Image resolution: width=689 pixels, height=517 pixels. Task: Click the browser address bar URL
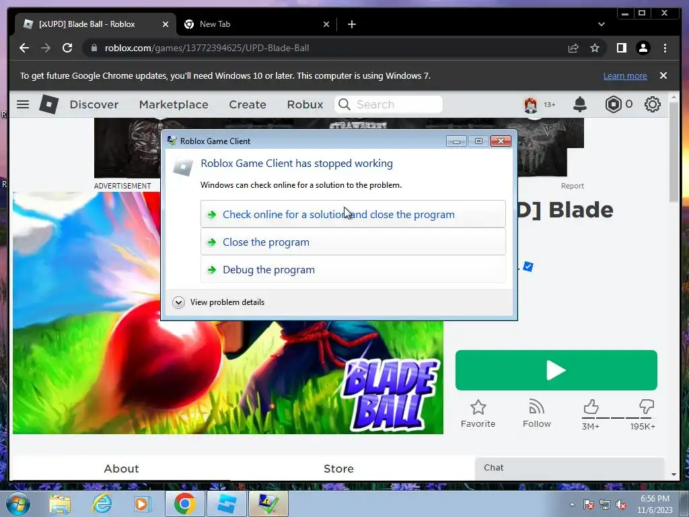[x=207, y=48]
